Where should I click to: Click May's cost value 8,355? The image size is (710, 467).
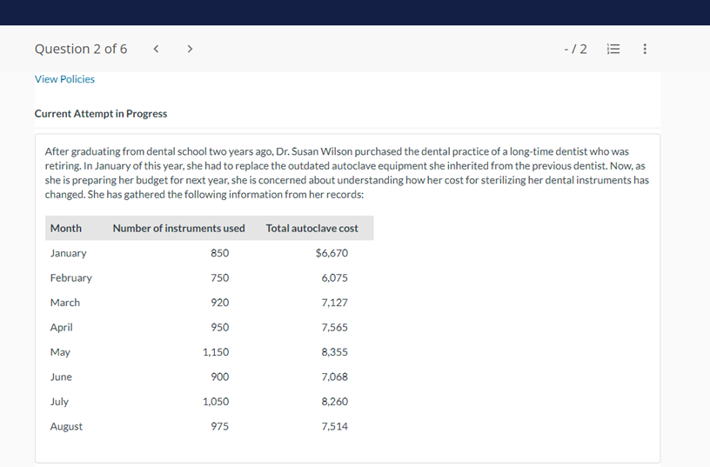coord(335,352)
